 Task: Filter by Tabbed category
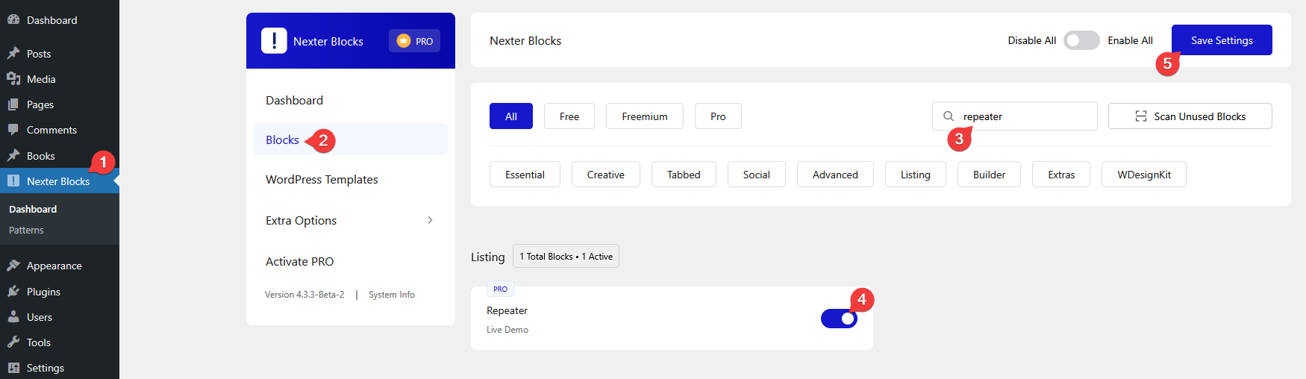[684, 175]
